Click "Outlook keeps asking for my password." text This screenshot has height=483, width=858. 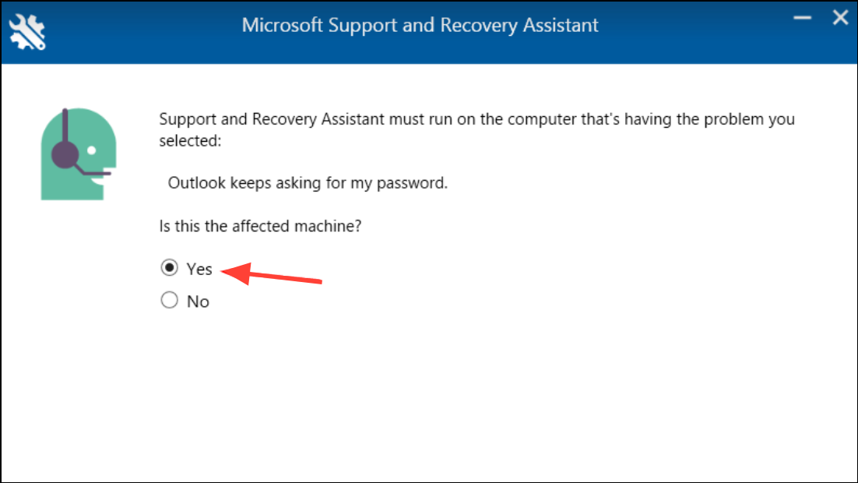308,183
